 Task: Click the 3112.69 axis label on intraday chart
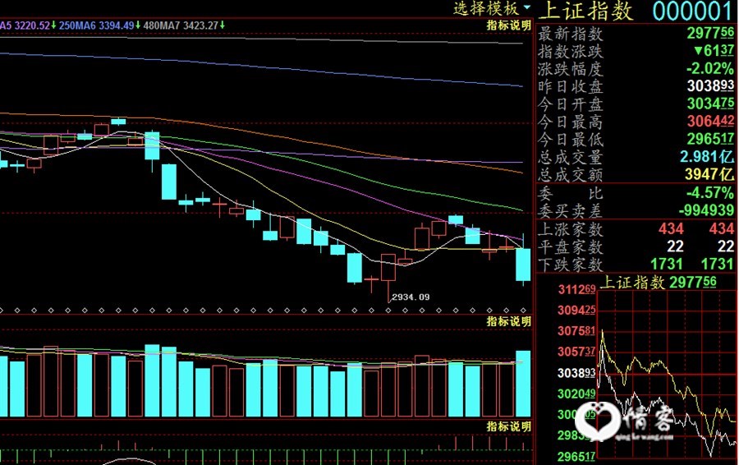click(x=576, y=289)
